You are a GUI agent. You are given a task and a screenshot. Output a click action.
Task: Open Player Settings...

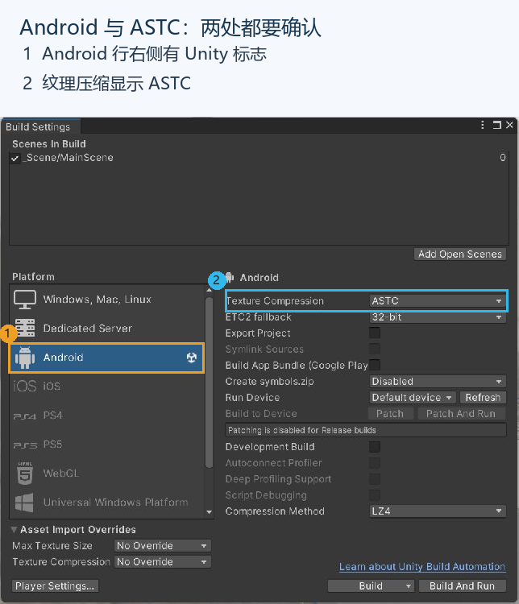[55, 586]
